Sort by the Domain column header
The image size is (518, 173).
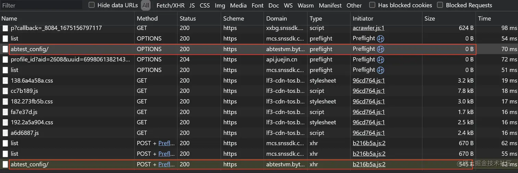[x=286, y=18]
